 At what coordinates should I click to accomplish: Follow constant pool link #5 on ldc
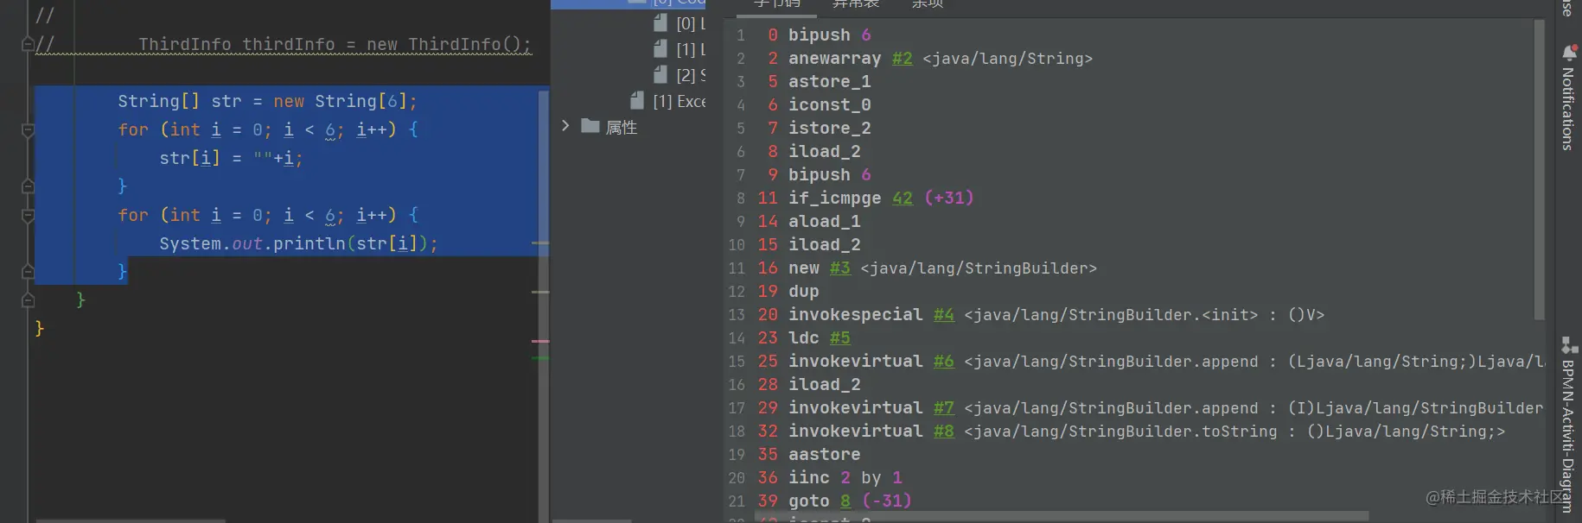coord(839,338)
